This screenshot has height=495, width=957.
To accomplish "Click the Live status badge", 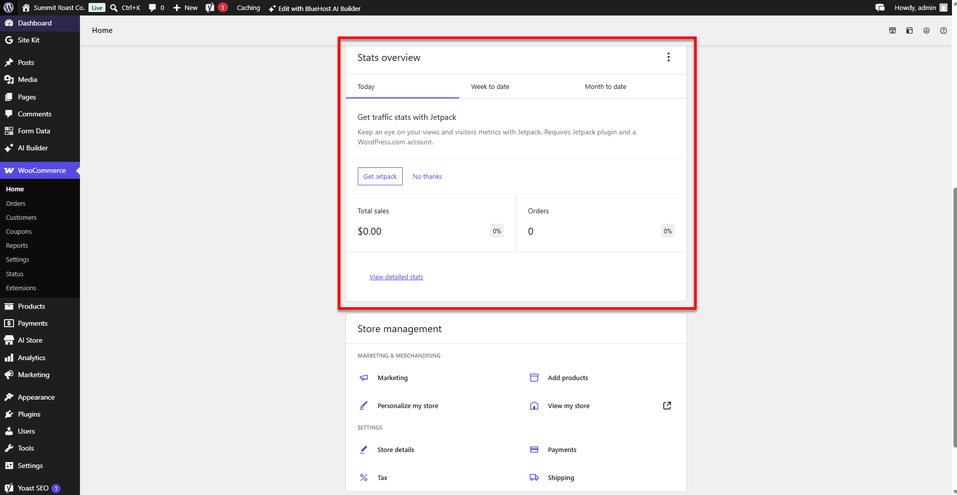I will point(97,7).
